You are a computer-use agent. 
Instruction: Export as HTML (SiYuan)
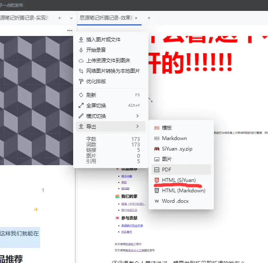pyautogui.click(x=181, y=180)
